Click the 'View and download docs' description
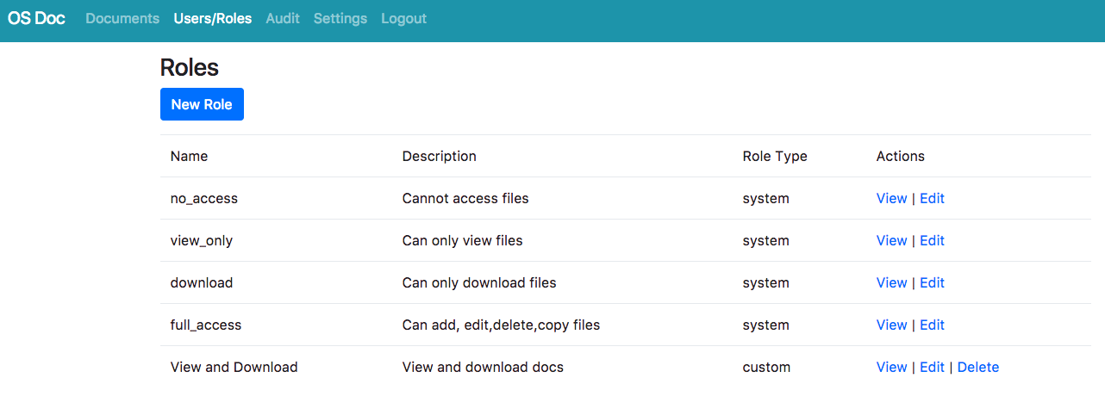 coord(483,367)
